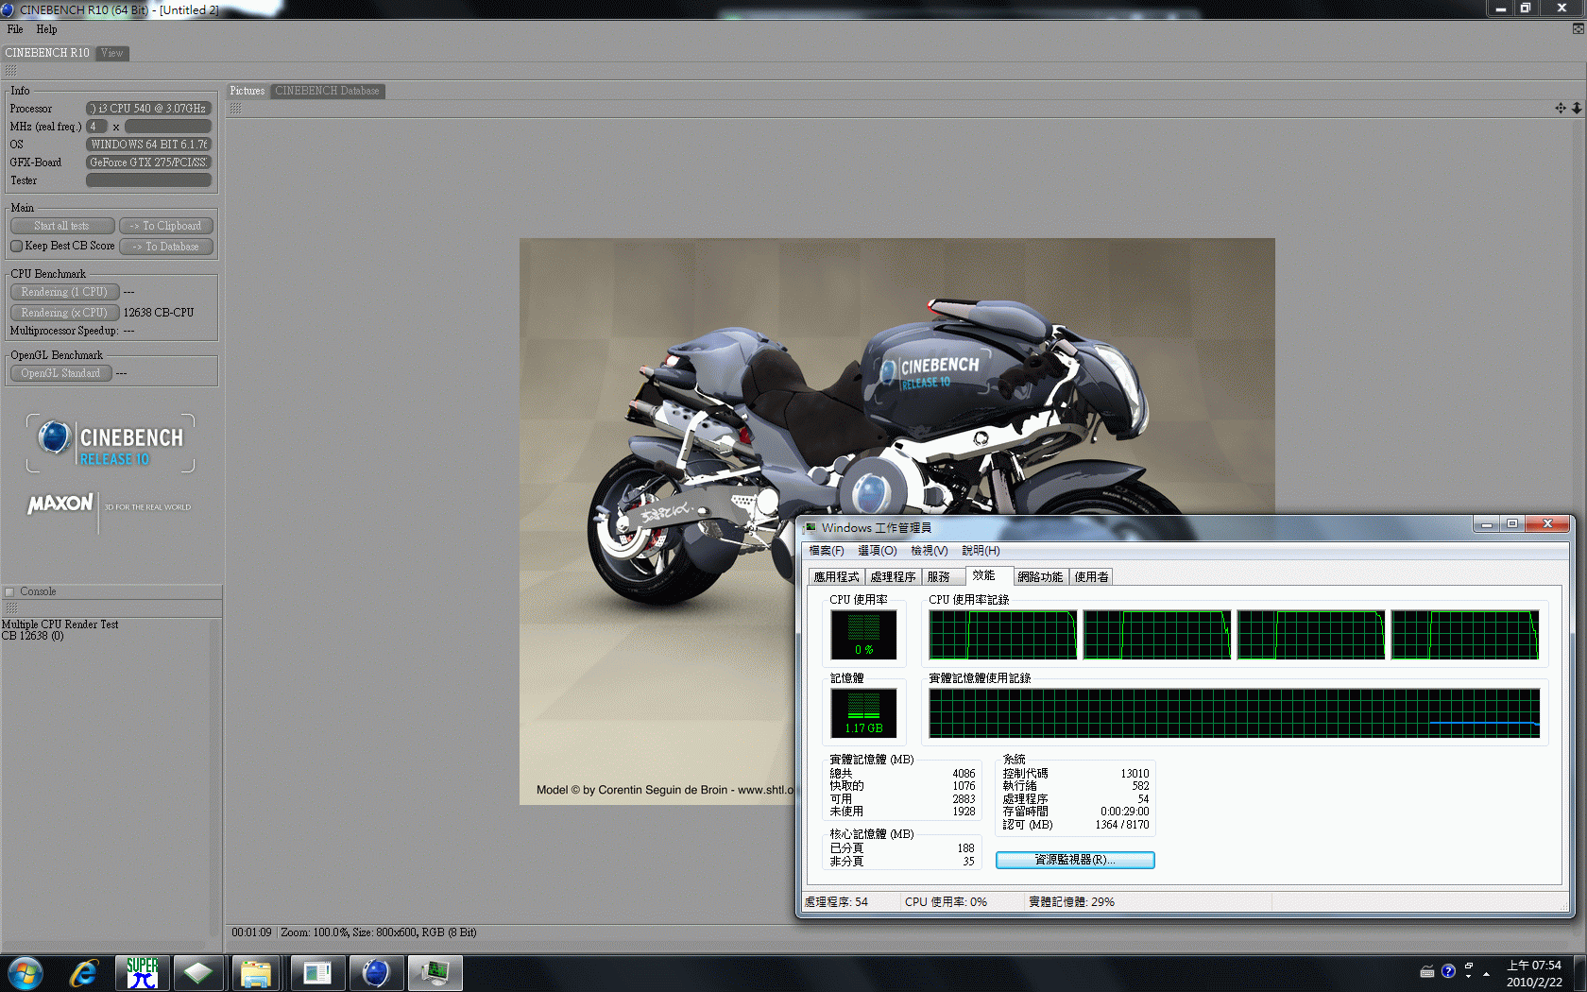This screenshot has height=992, width=1587.
Task: Open the CPU chip taskbar icon
Action: point(198,972)
